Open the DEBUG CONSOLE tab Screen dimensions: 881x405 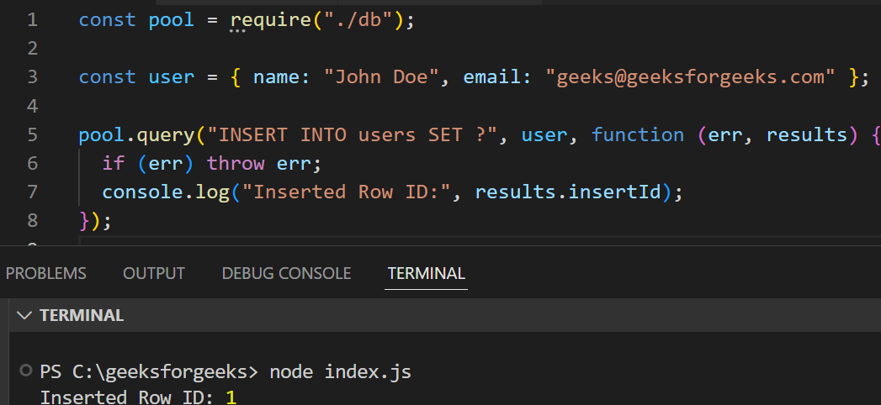[x=286, y=273]
